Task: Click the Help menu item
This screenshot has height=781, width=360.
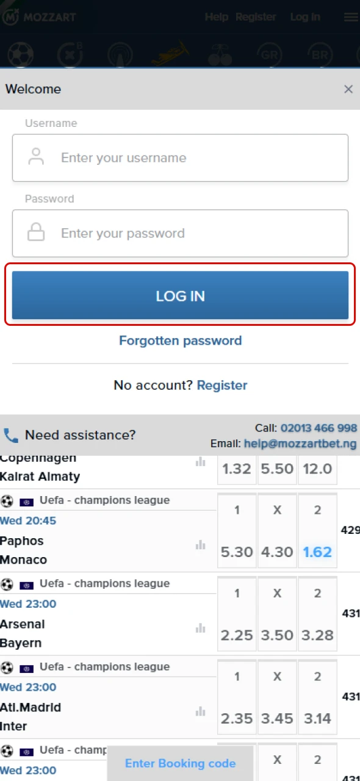Action: click(x=217, y=16)
